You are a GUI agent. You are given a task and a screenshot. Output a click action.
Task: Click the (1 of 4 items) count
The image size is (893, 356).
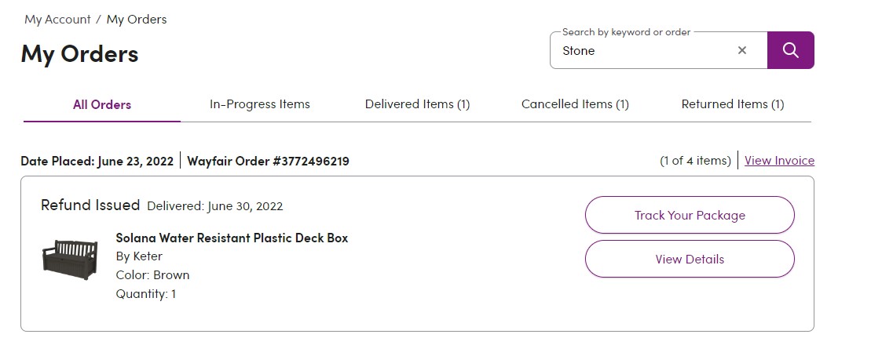695,161
